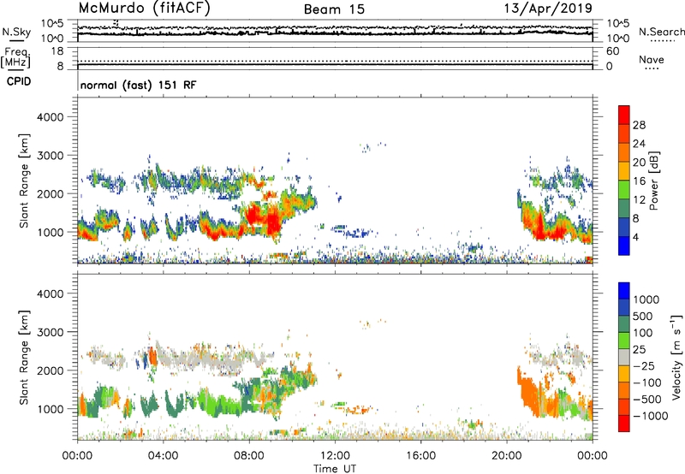Viewport: 685px width, 474px height.
Task: Click the "Power [dB]" colorbar title
Action: click(654, 181)
